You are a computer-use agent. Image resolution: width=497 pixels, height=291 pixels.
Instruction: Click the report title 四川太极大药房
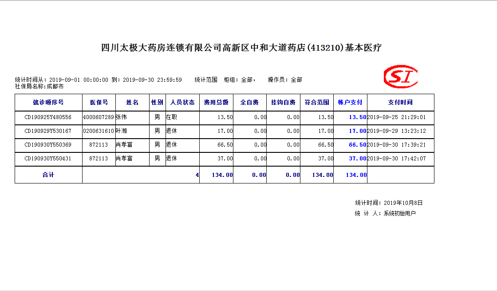click(x=241, y=48)
